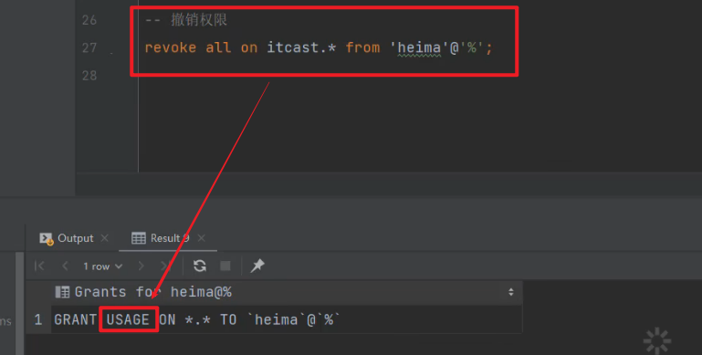Pin the result tab

(x=257, y=266)
